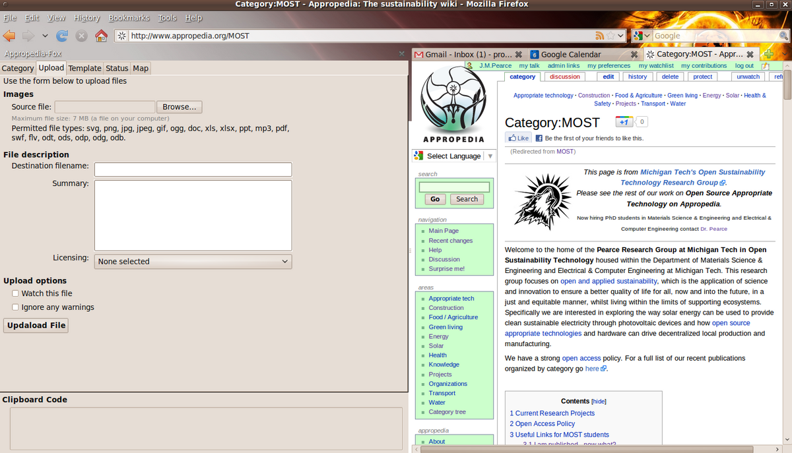The width and height of the screenshot is (792, 453).
Task: Reload the current page
Action: pos(62,36)
